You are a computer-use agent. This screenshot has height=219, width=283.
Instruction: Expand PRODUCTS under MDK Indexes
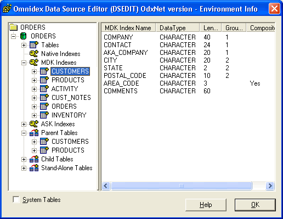click(x=34, y=80)
